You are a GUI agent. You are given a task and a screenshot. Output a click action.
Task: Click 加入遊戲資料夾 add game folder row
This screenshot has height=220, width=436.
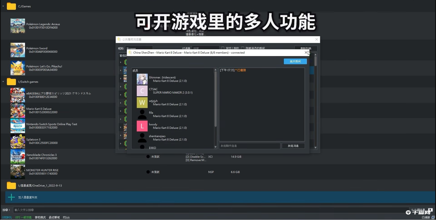click(220, 197)
